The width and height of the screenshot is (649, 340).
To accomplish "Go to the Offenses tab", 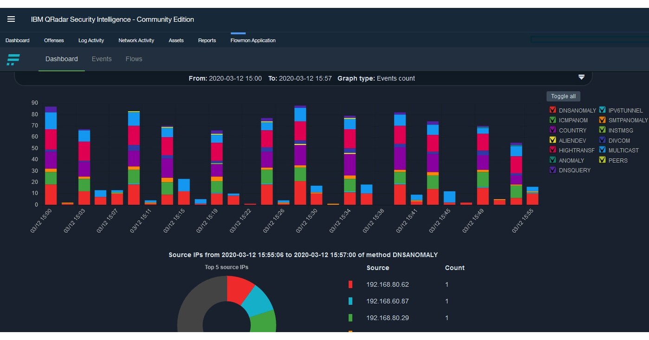I will point(54,40).
